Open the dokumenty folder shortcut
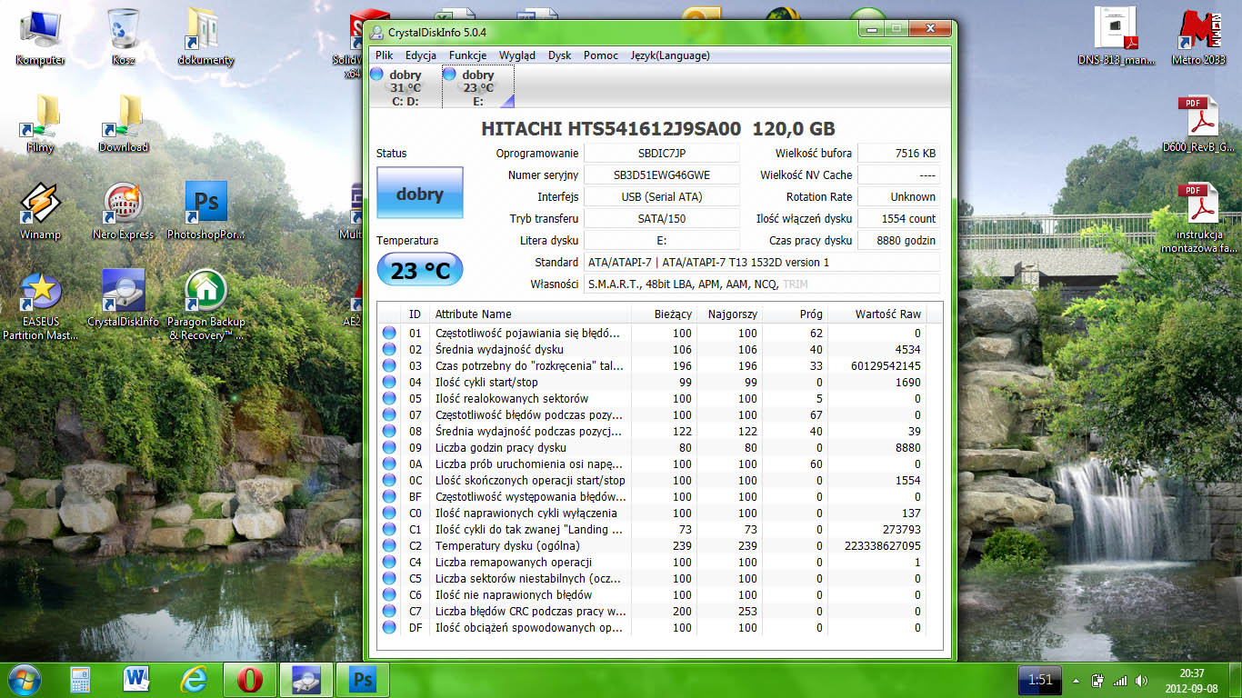Viewport: 1242px width, 698px height. (206, 36)
